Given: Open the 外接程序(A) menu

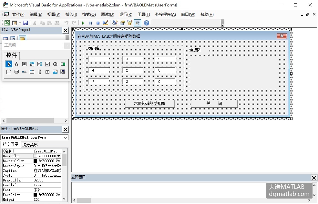Looking at the screenshot, I should [165, 15].
